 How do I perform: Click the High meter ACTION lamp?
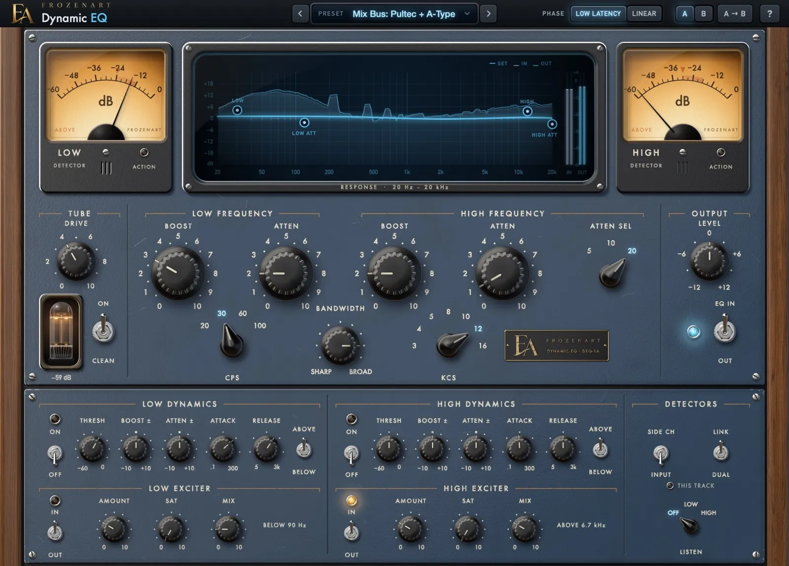(x=721, y=152)
